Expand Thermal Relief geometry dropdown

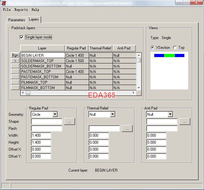point(112,115)
